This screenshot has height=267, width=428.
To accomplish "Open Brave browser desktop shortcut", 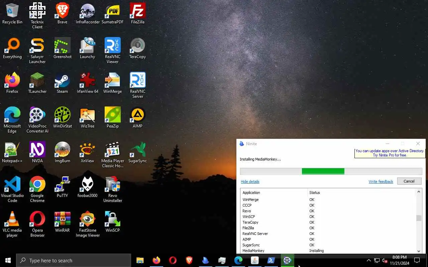I will point(62,14).
